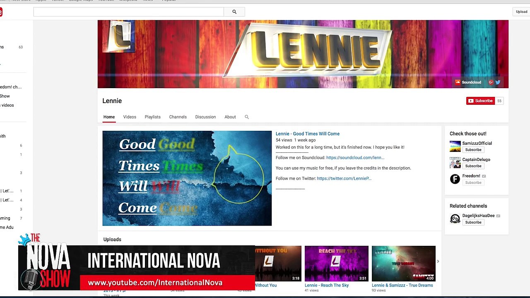The image size is (530, 298).
Task: Open the Soundcloud banner link
Action: pos(468,82)
